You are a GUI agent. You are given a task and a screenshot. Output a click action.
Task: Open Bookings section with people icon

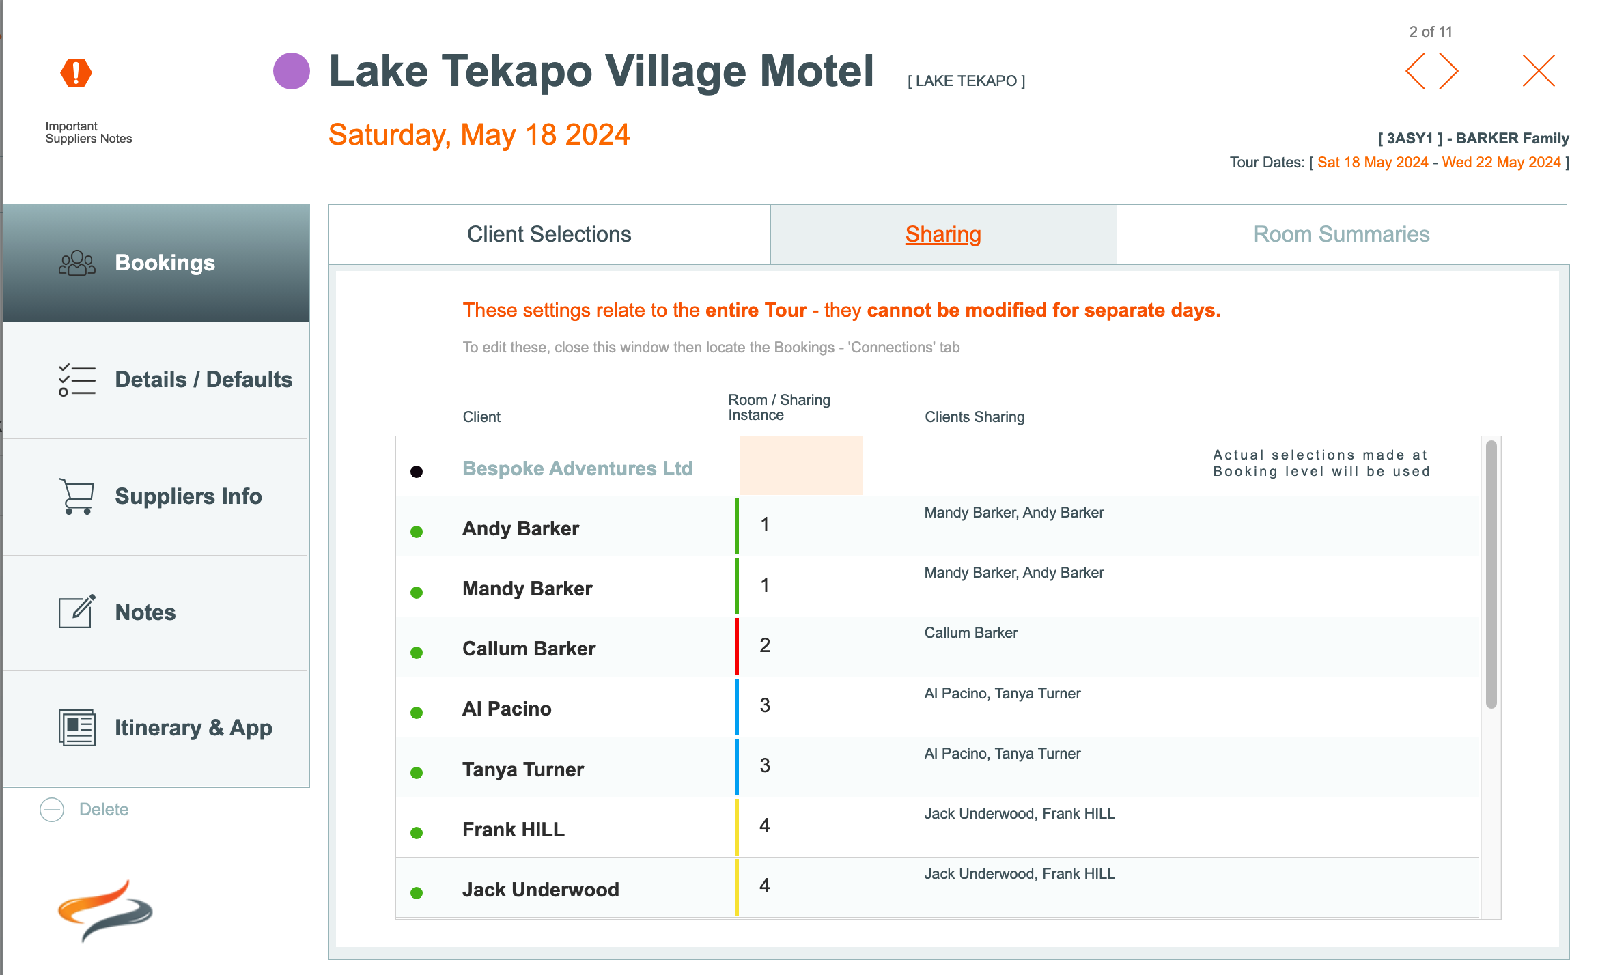[77, 263]
